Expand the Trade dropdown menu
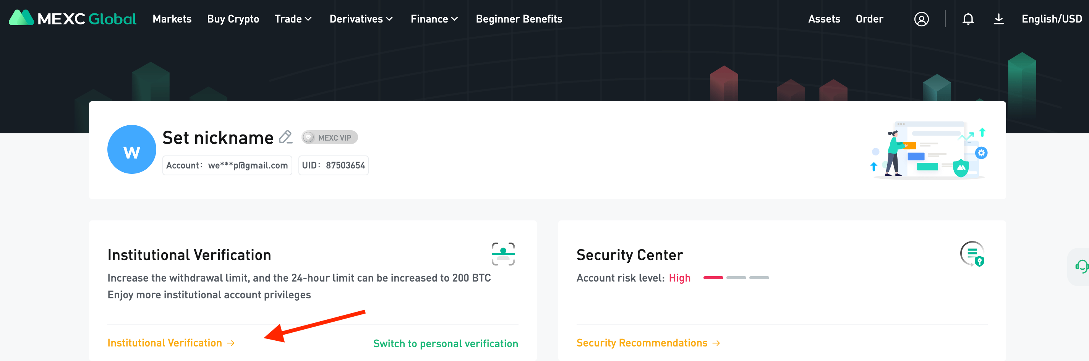The image size is (1089, 361). pos(293,19)
